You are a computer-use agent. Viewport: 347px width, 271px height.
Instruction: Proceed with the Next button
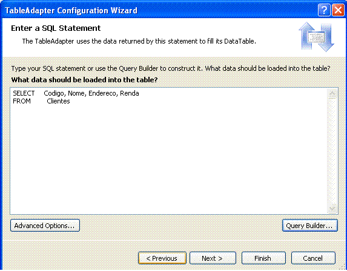coord(213,258)
